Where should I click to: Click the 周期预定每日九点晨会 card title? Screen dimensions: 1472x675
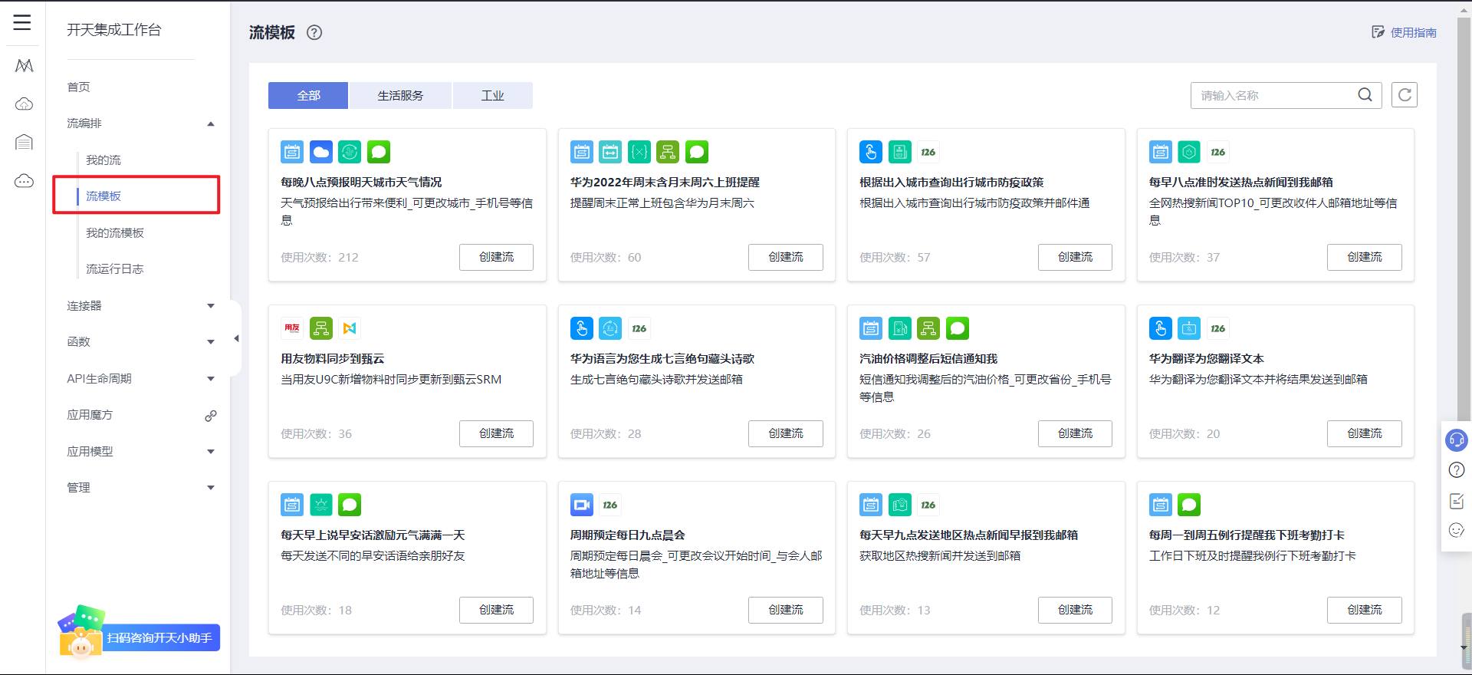point(628,535)
